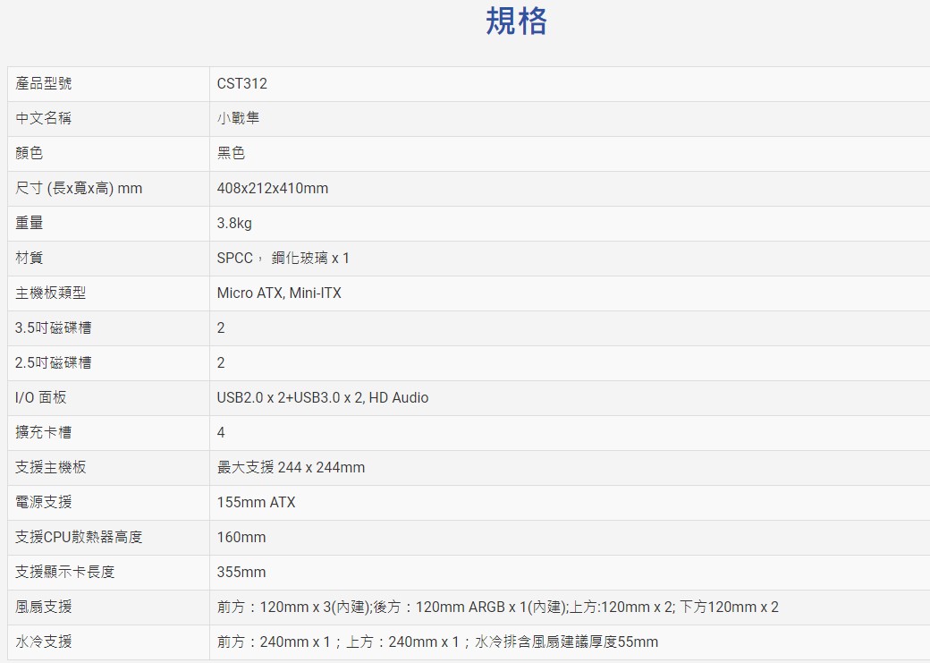Click the weight value 3.8kg
The width and height of the screenshot is (930, 663).
click(x=234, y=224)
